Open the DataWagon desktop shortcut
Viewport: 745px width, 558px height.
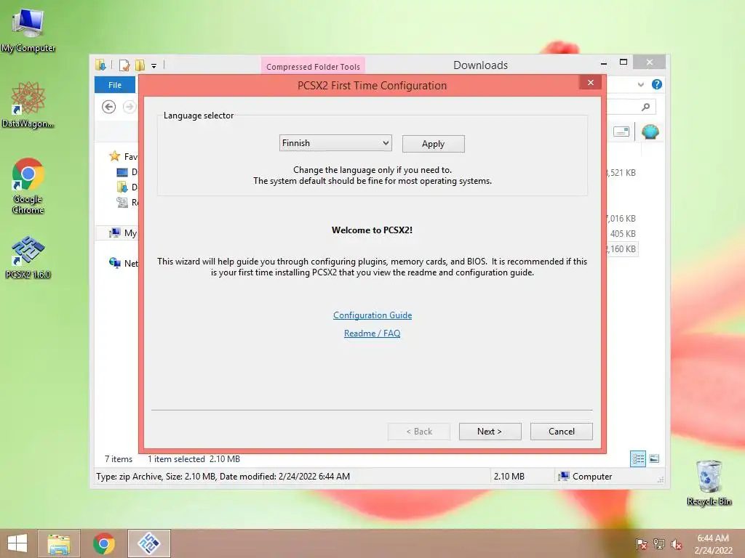click(28, 105)
